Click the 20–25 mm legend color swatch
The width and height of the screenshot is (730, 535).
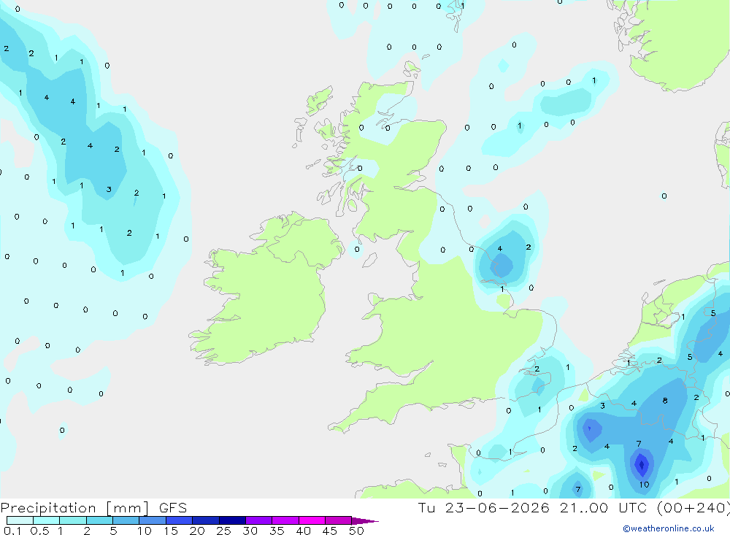click(x=206, y=520)
